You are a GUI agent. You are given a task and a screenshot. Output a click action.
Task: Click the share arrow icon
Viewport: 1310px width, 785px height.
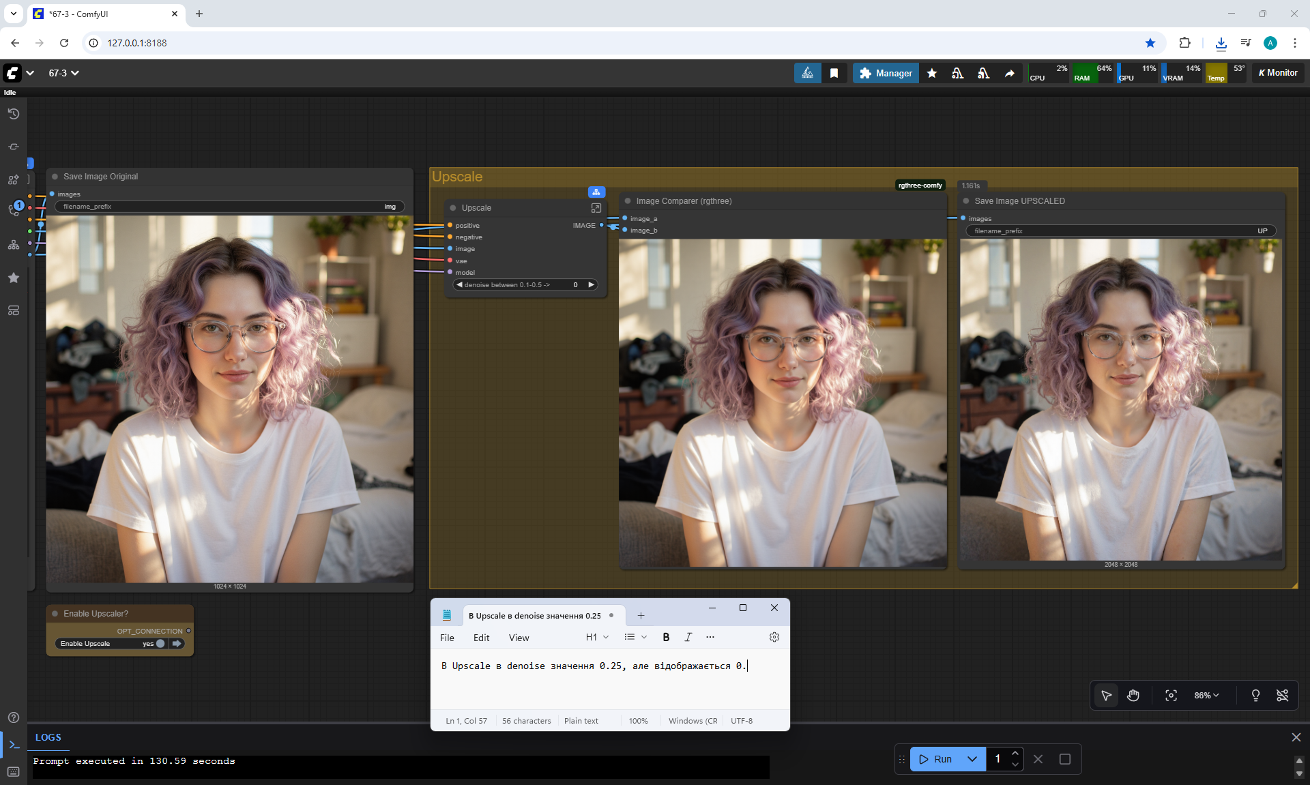click(x=1009, y=73)
